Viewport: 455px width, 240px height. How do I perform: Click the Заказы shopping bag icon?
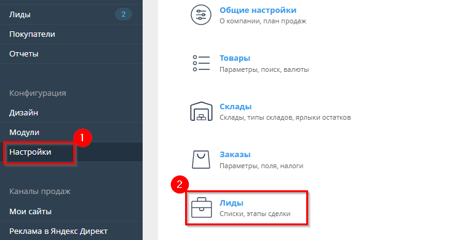(201, 160)
